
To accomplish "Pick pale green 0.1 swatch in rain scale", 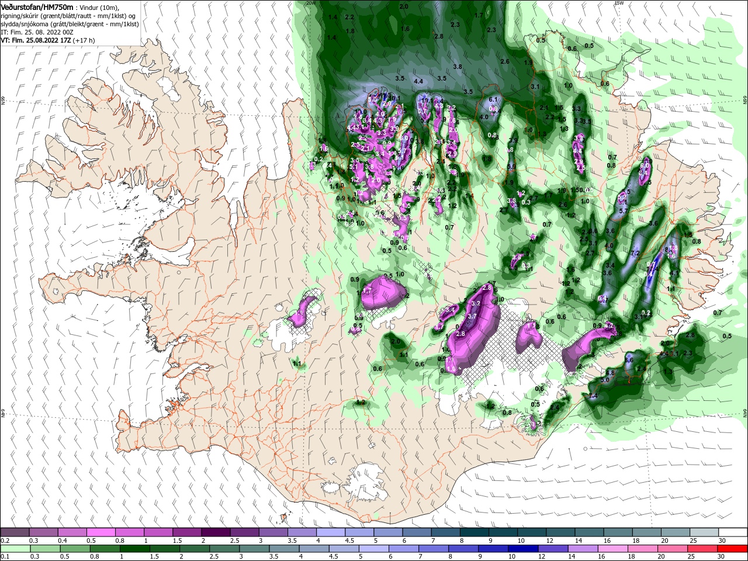I will coord(15,549).
